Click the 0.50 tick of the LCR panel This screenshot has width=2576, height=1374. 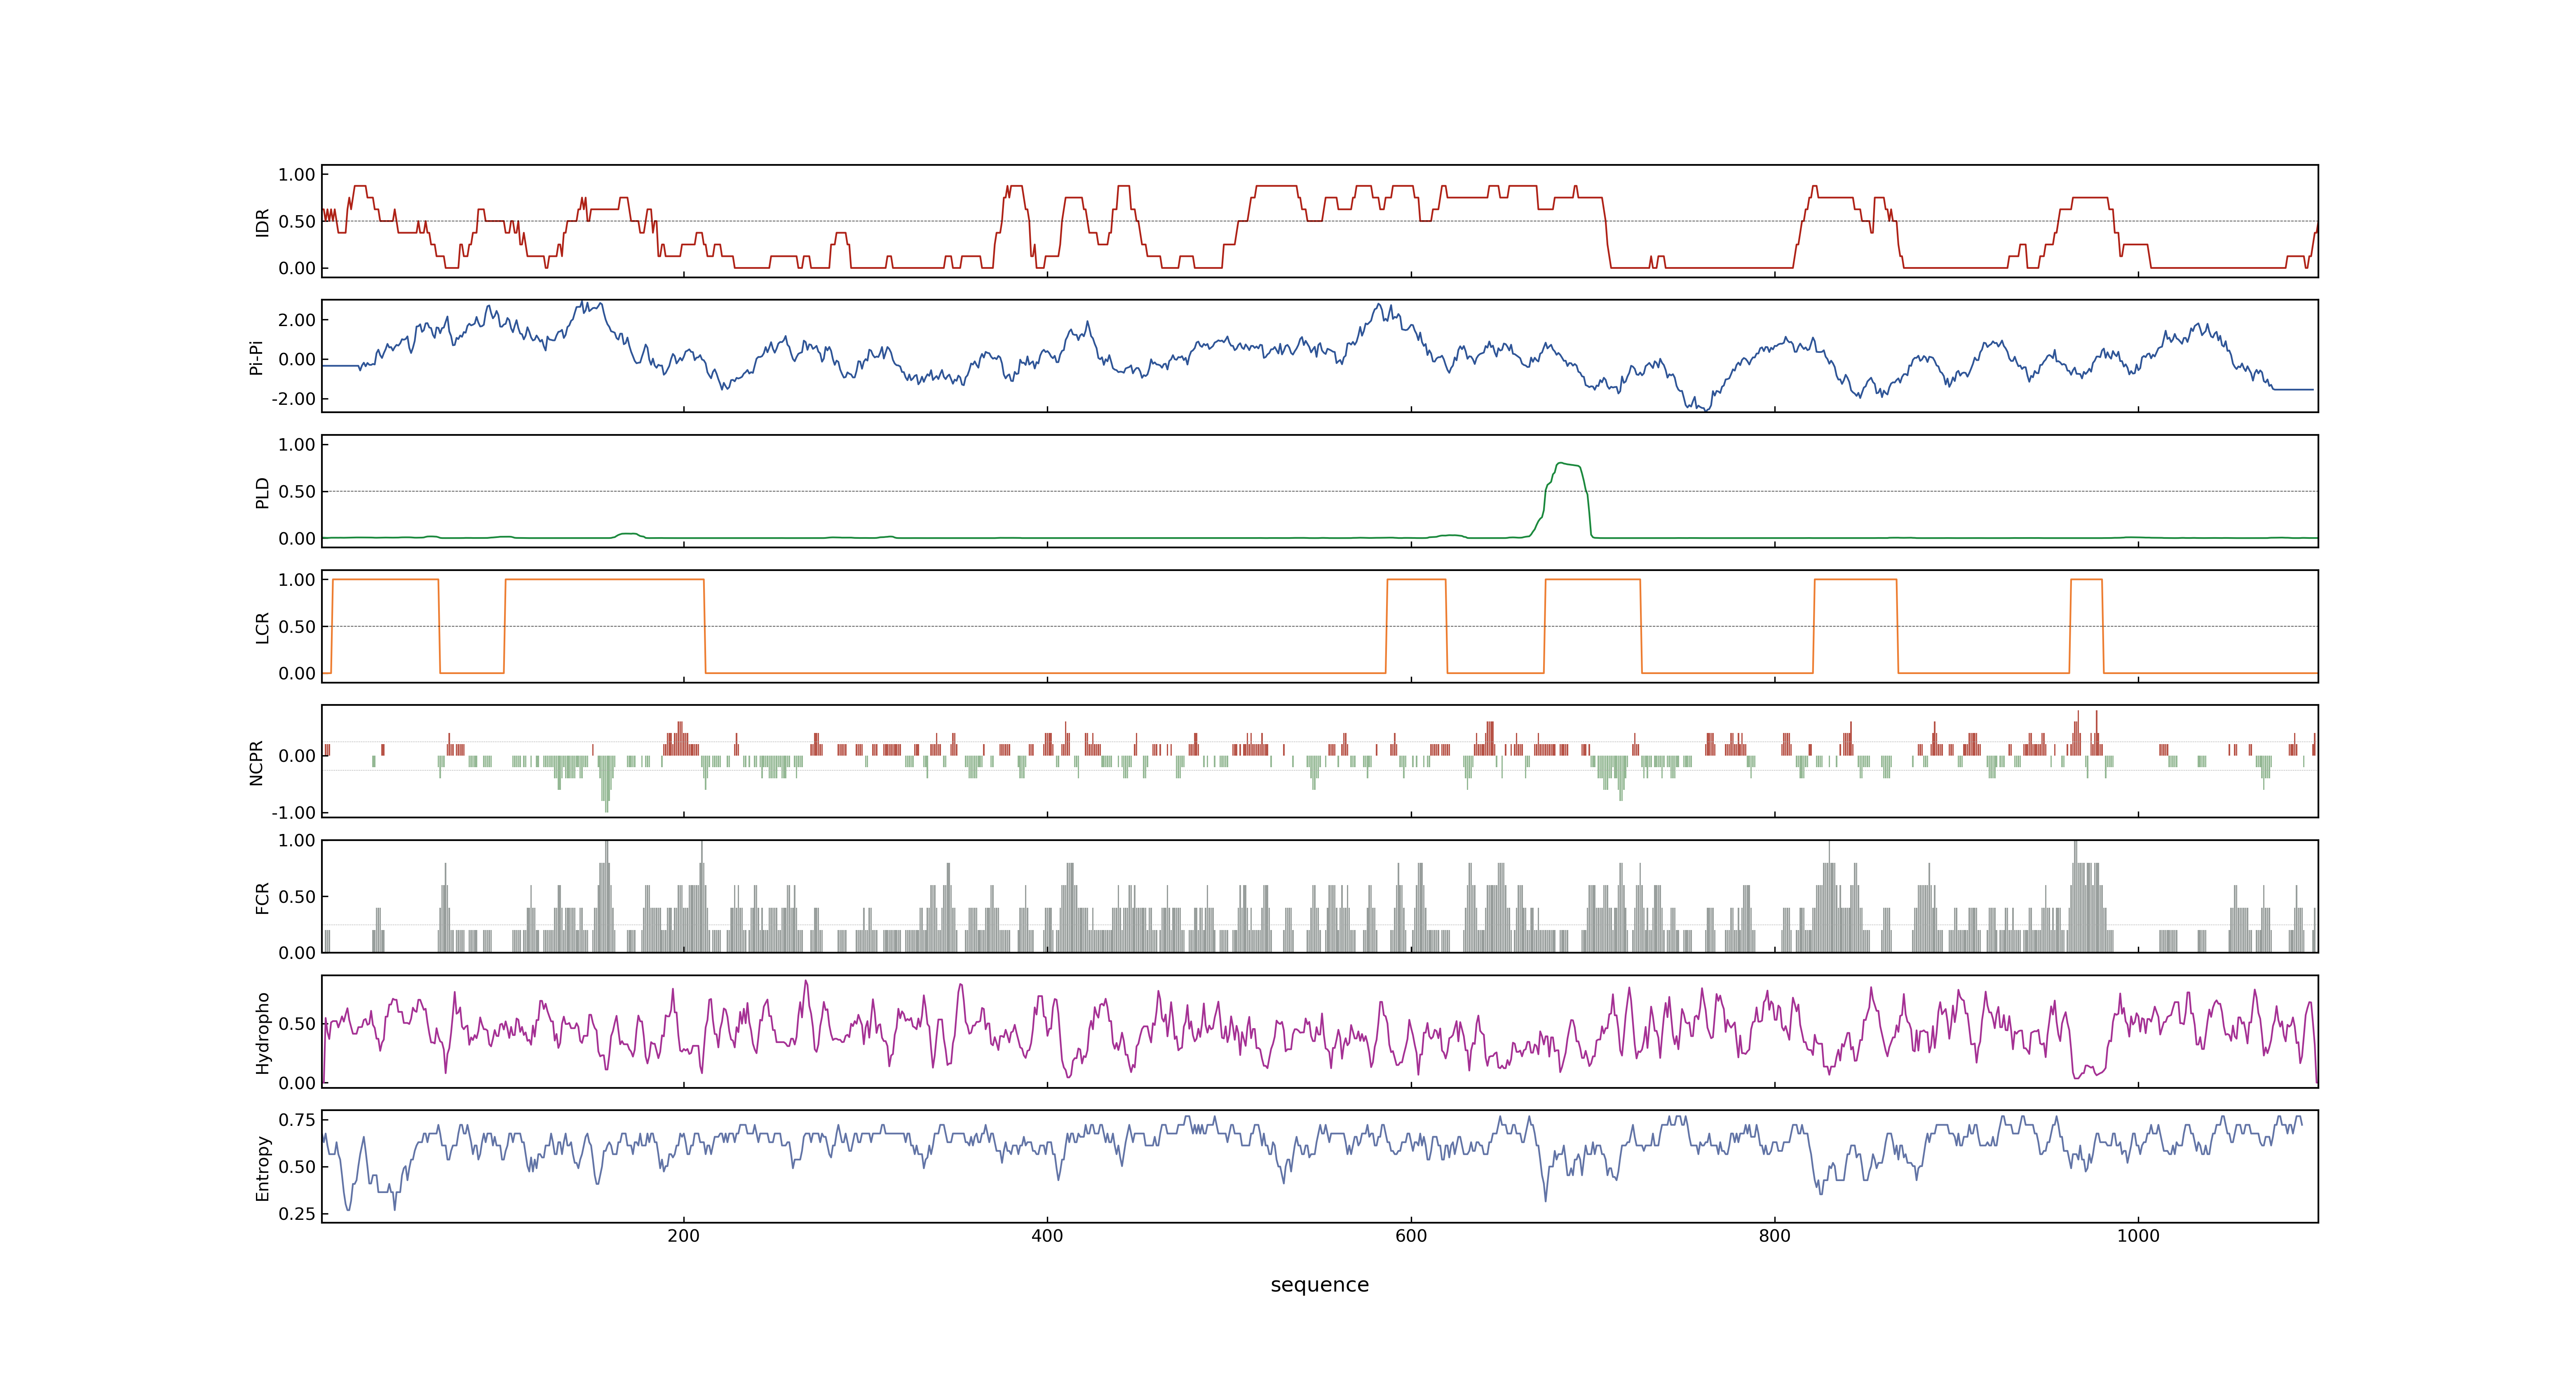point(297,627)
